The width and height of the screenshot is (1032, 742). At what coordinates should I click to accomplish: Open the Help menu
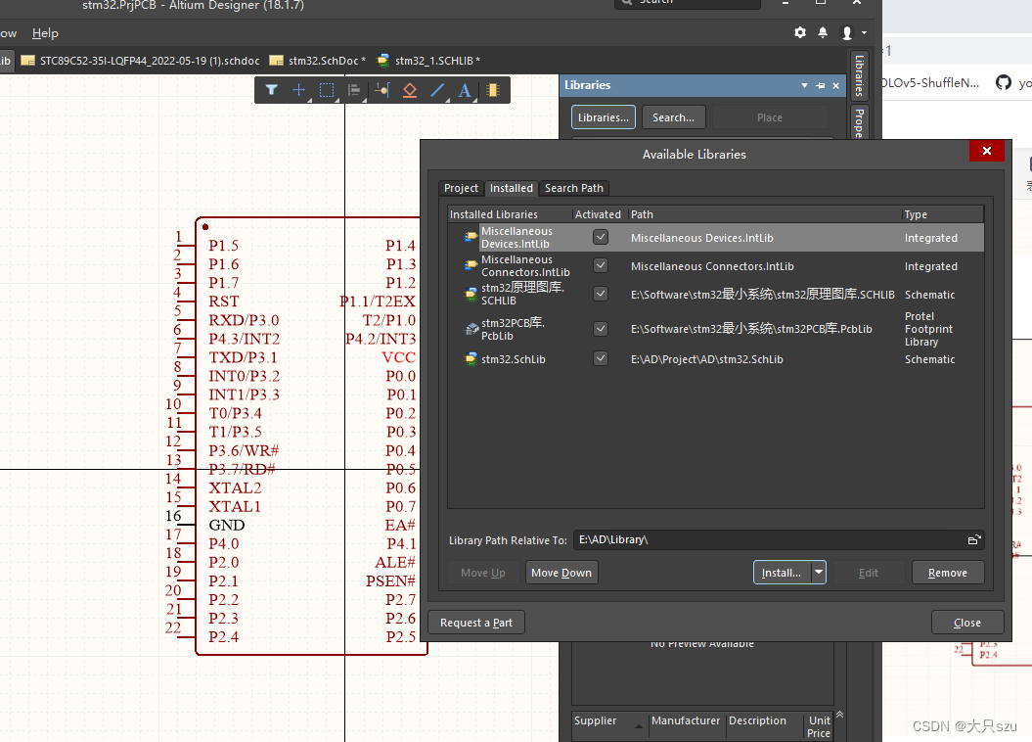(45, 33)
